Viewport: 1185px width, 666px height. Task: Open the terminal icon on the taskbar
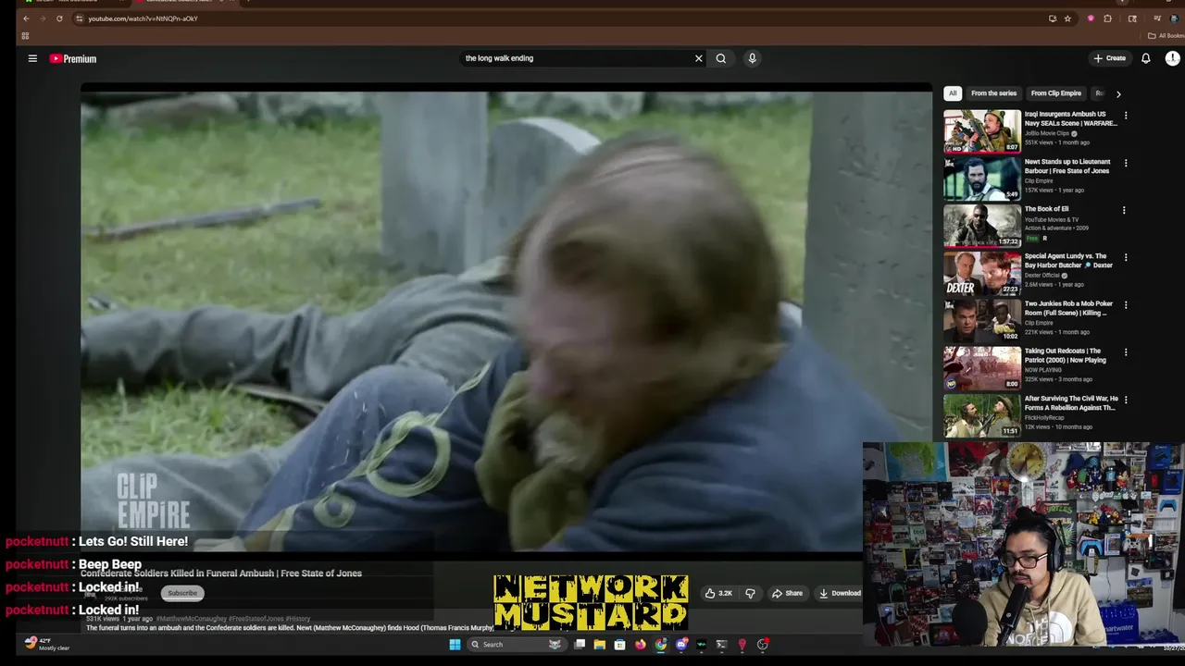click(x=722, y=645)
